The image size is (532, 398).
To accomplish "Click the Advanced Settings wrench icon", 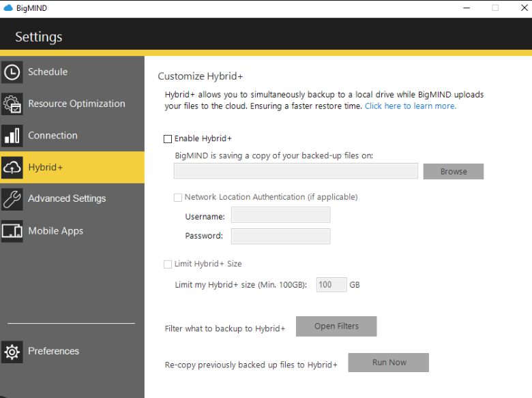I will click(12, 199).
